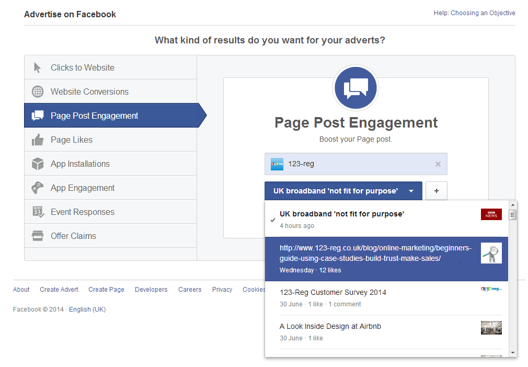Open the 'UK broadband' post selector dropdown
This screenshot has height=367, width=528.
pos(343,191)
